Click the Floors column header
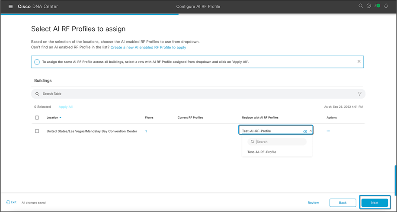The image size is (397, 212). click(x=149, y=118)
